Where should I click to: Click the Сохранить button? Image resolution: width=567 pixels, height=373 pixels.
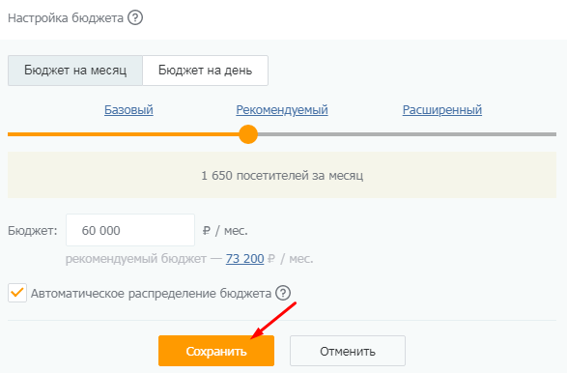pos(216,351)
